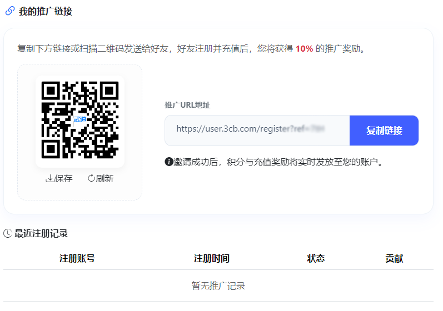The height and width of the screenshot is (311, 443).
Task: Click the 注册账号 column header
Action: pyautogui.click(x=77, y=259)
